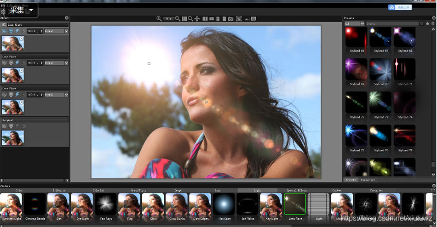Open the All category dropdown in Presets
Image resolution: width=437 pixels, height=227 pixels.
coord(354,24)
